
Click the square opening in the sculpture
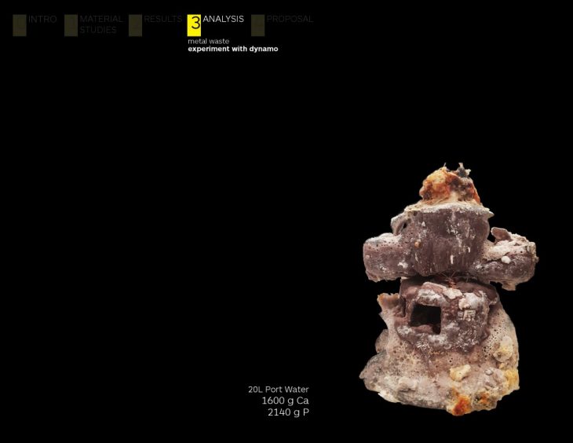point(425,316)
